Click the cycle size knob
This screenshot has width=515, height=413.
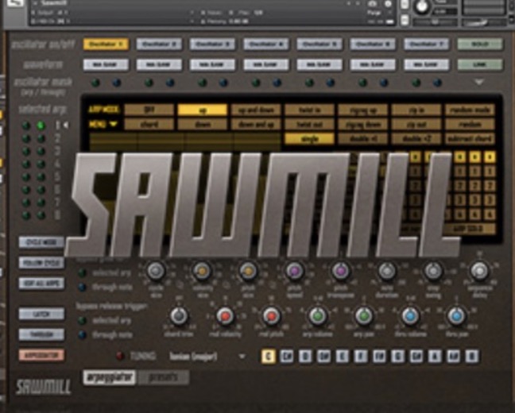click(x=156, y=271)
